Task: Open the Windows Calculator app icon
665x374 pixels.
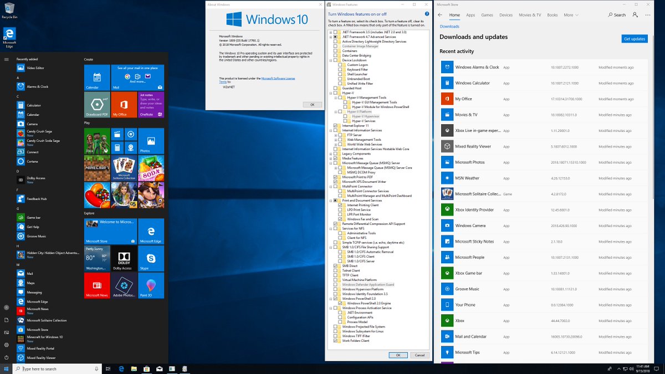Action: pos(447,83)
